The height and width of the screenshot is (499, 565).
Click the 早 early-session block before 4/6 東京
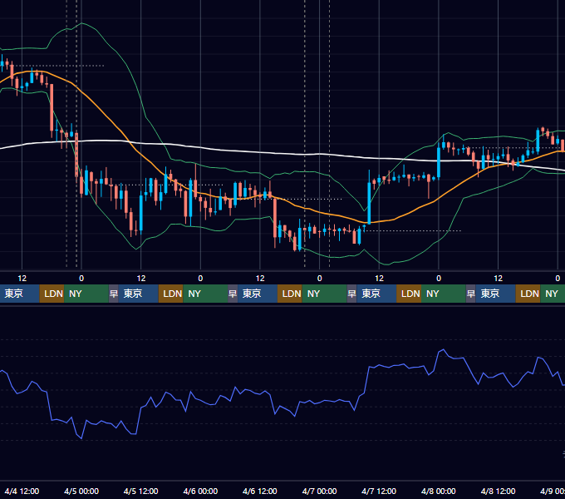[233, 294]
